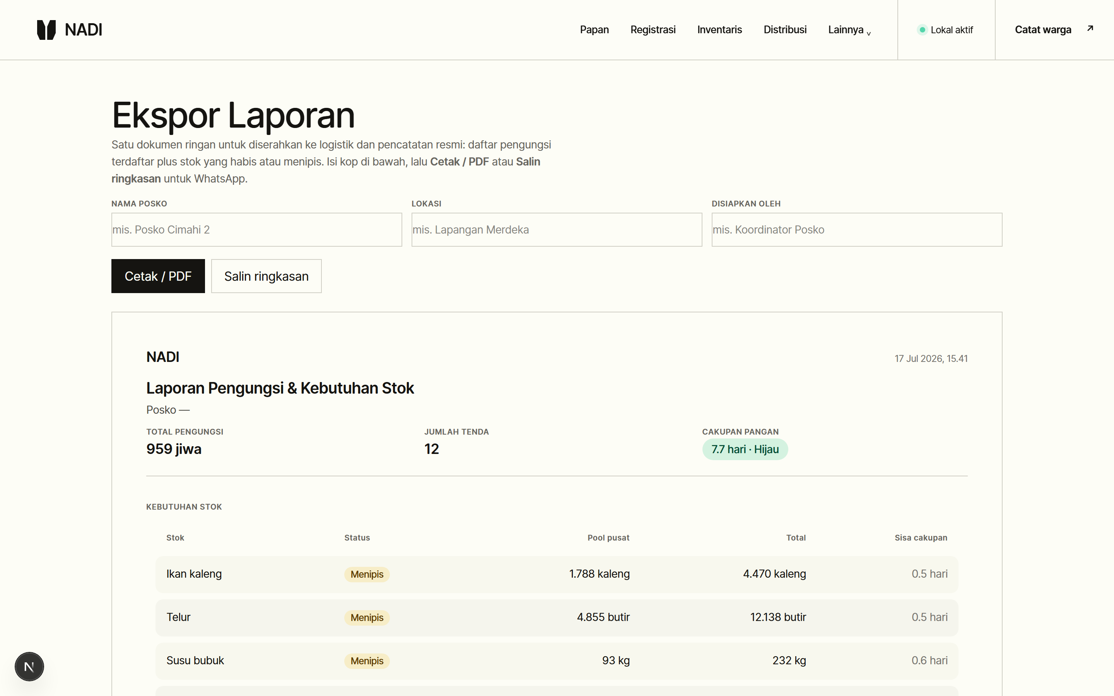This screenshot has height=696, width=1114.
Task: Select the Susu bubuk stock row
Action: coord(557,661)
